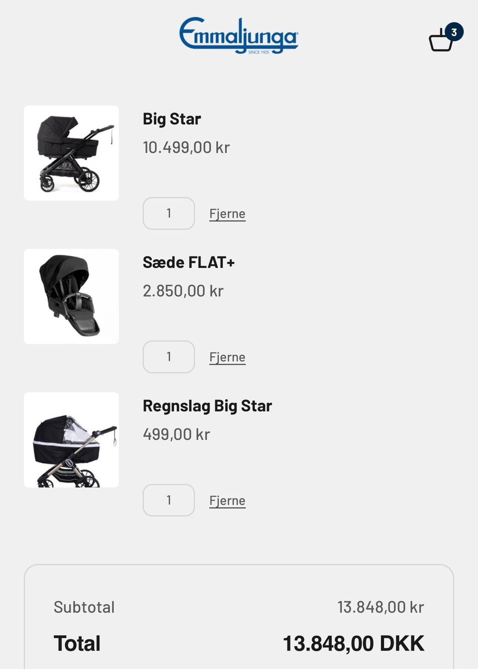Viewport: 478px width, 669px height.
Task: Remove Sæde FLAT+ via its Fjerne link
Action: coord(227,357)
